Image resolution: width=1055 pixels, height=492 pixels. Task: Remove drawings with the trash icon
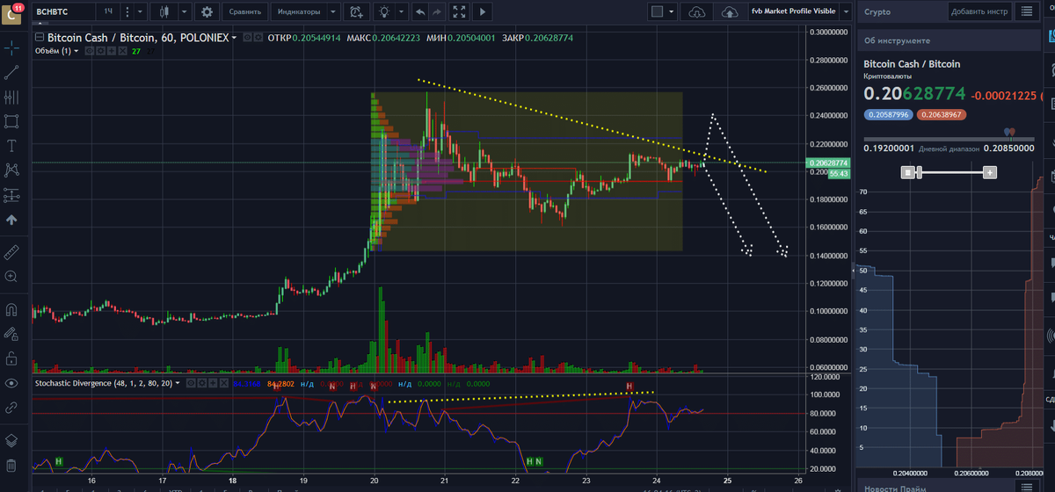[x=11, y=465]
